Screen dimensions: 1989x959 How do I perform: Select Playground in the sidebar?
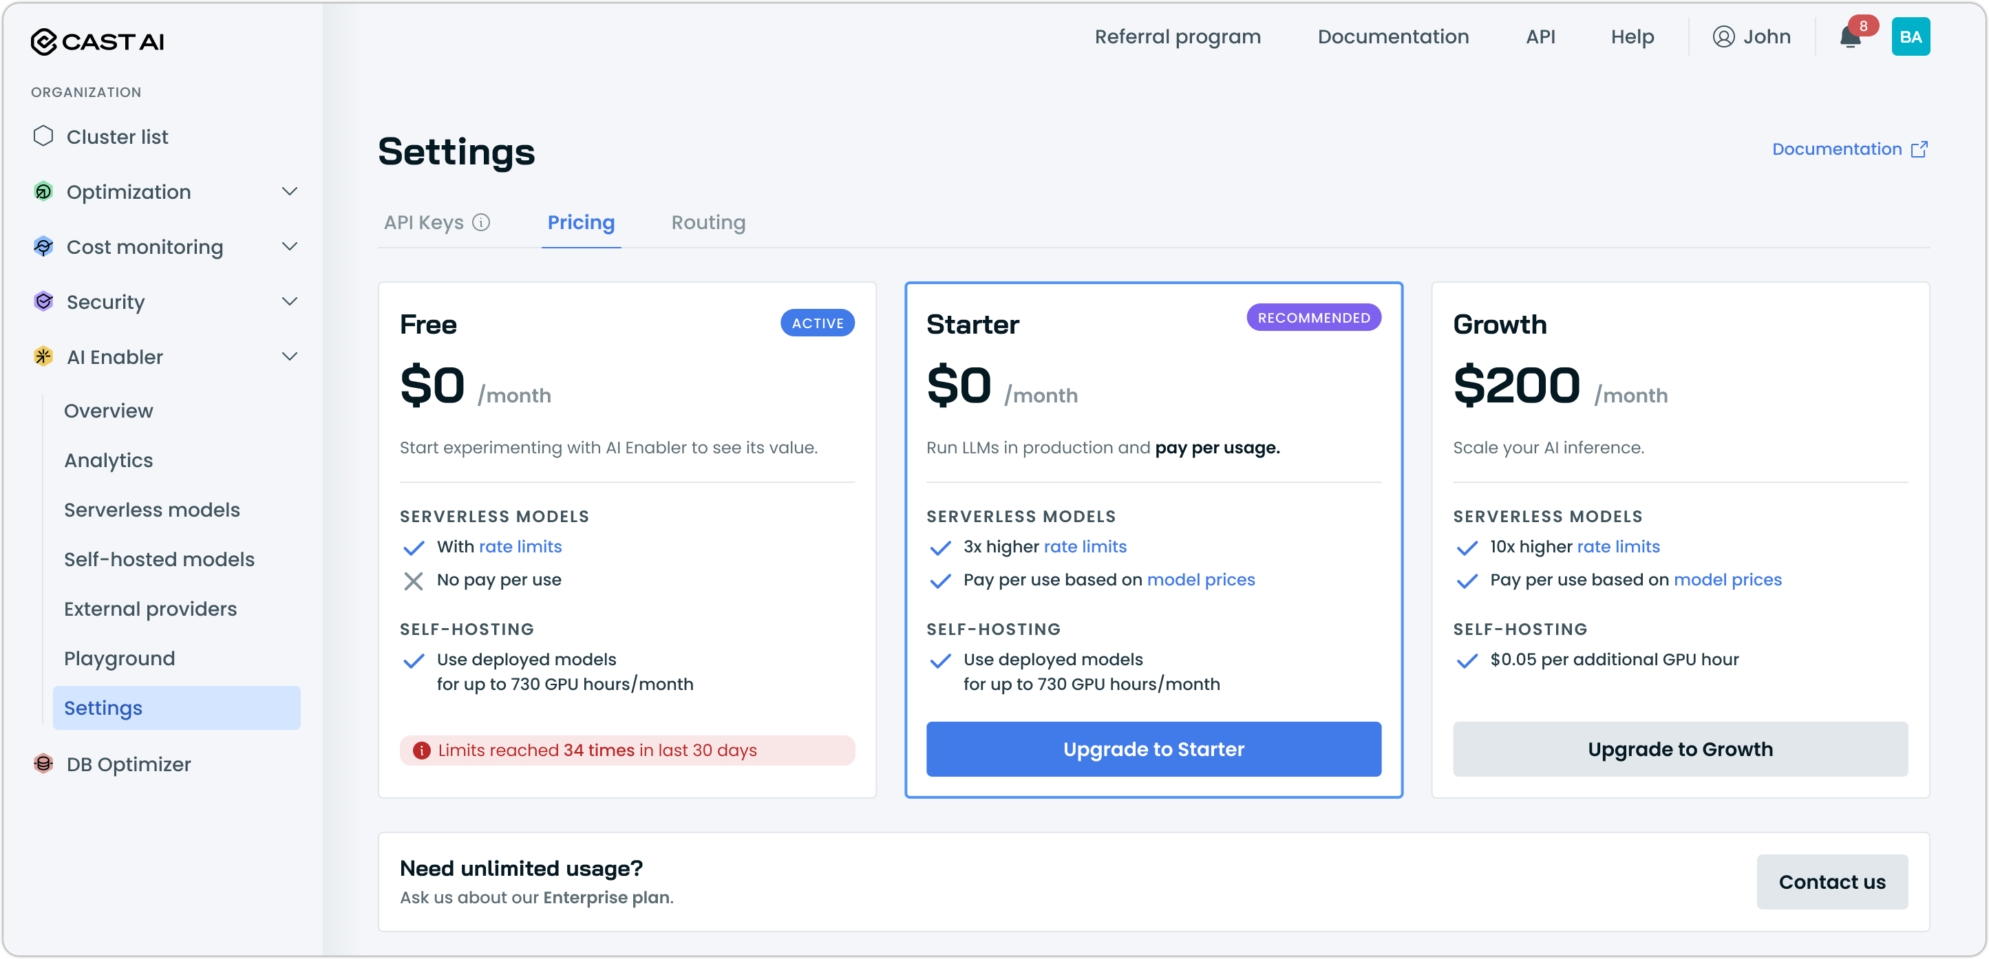tap(120, 658)
